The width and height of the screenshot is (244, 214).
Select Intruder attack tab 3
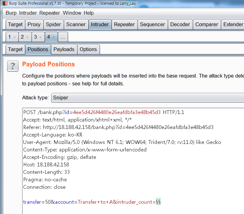coord(35,37)
